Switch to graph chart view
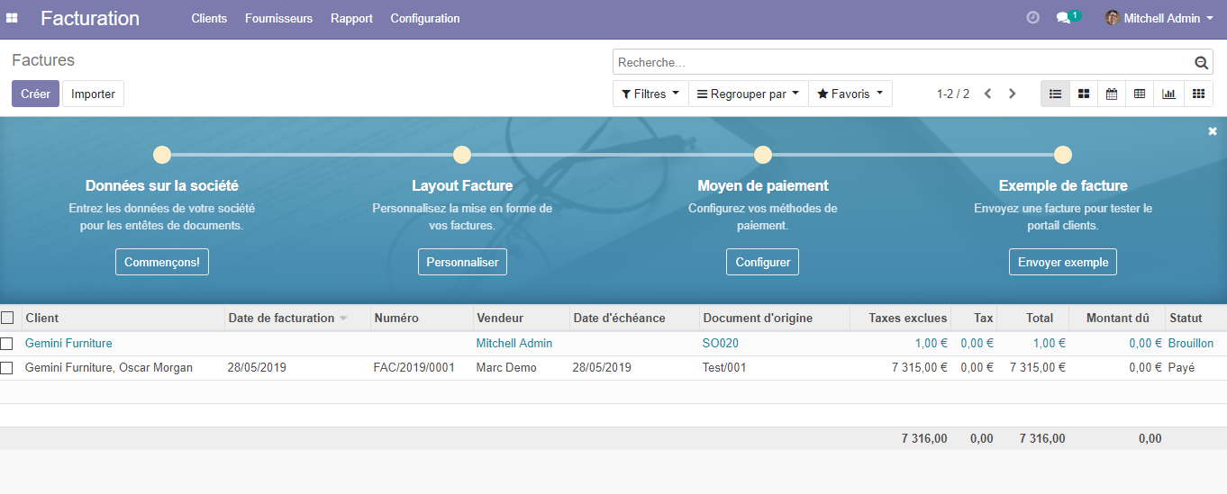This screenshot has height=494, width=1227. point(1168,94)
